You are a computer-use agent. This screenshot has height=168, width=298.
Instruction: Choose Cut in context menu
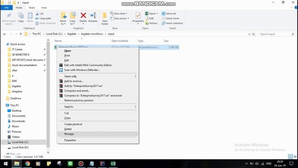98,113
